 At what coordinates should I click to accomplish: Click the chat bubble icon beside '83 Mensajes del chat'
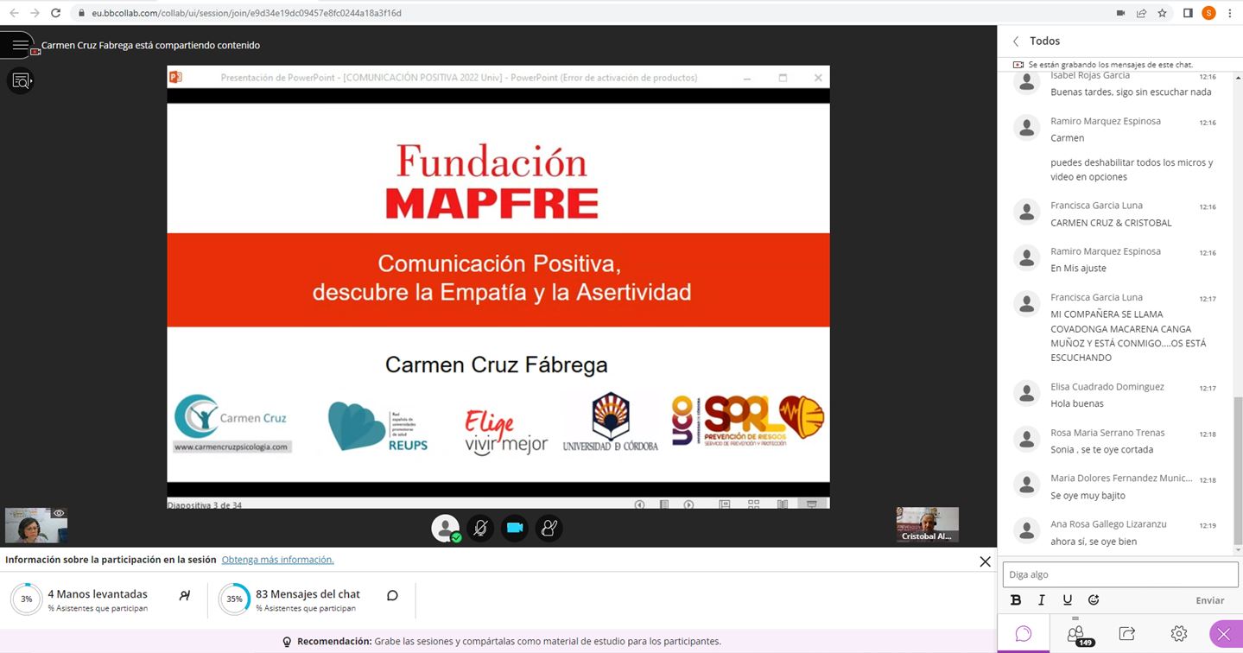(392, 595)
